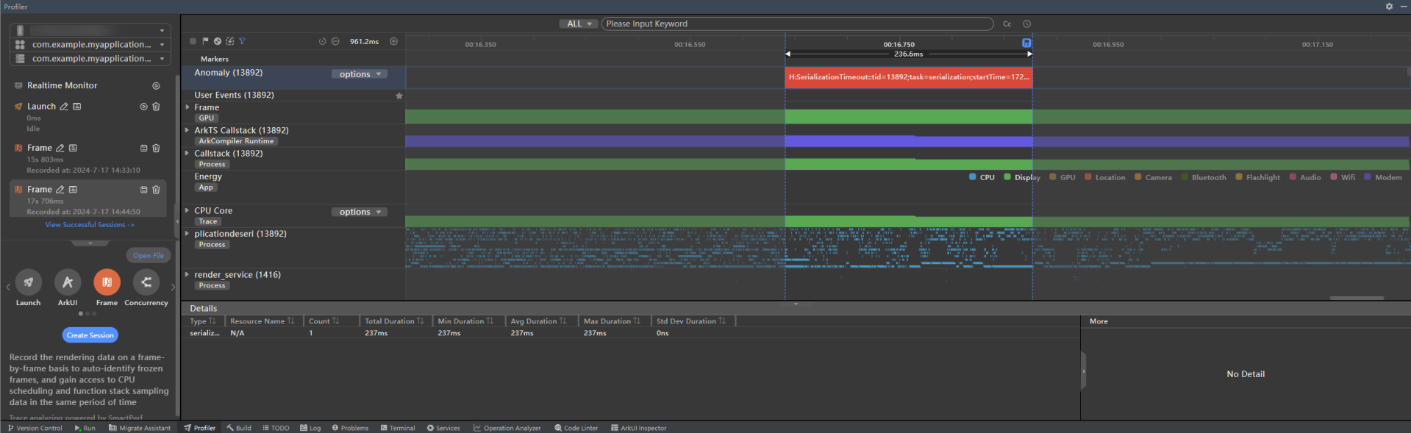Delete the Launch session
The height and width of the screenshot is (433, 1411).
point(156,107)
